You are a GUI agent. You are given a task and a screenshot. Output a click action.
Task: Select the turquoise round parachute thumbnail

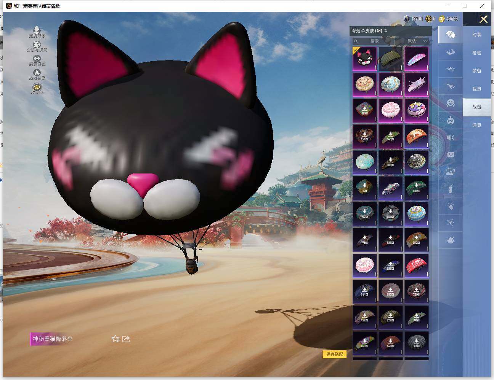(365, 162)
